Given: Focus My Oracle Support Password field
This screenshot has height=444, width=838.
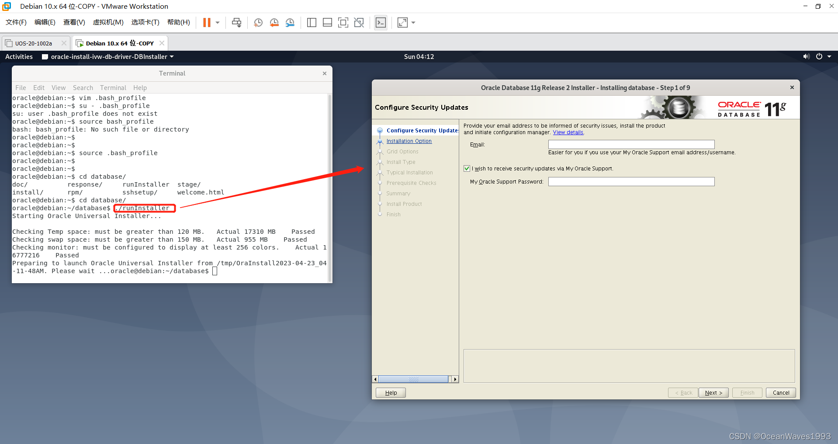Looking at the screenshot, I should coord(631,182).
